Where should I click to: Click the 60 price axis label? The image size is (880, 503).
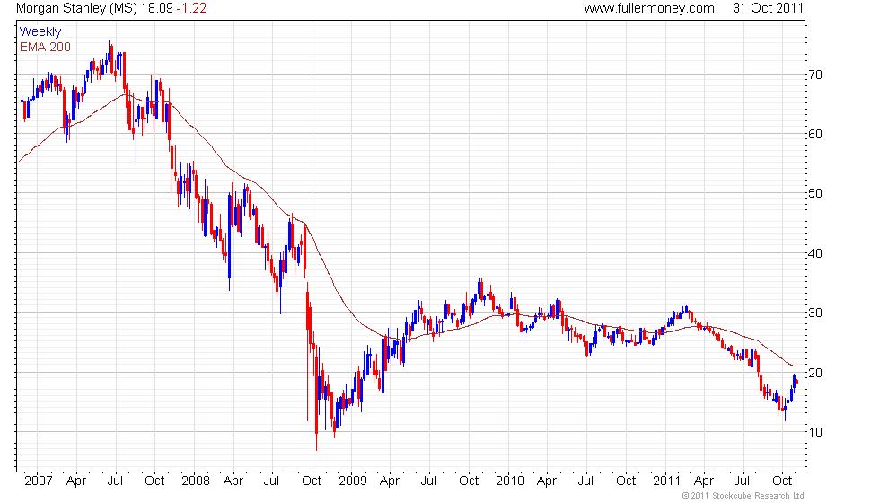point(815,134)
